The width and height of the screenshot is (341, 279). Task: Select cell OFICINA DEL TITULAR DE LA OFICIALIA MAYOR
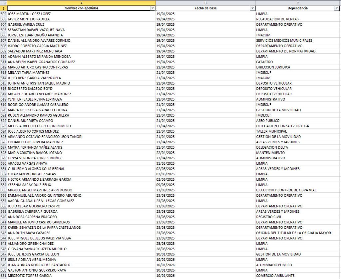[x=297, y=233]
